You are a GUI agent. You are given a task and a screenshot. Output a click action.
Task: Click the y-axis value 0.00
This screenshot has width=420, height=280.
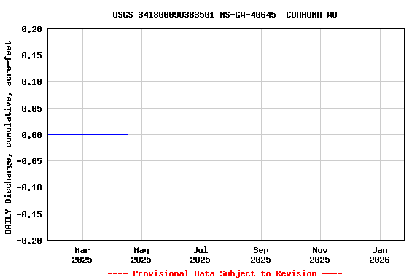point(32,135)
